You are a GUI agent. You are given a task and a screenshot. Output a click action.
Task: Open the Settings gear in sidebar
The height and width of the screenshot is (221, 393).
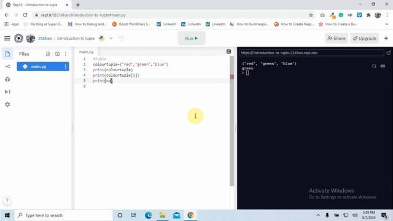pos(7,104)
